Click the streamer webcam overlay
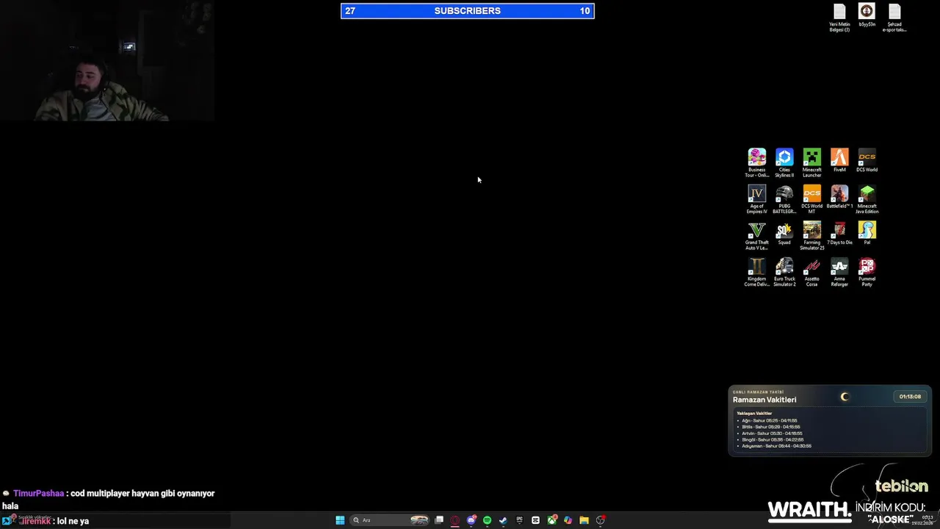Image resolution: width=940 pixels, height=529 pixels. [x=107, y=61]
